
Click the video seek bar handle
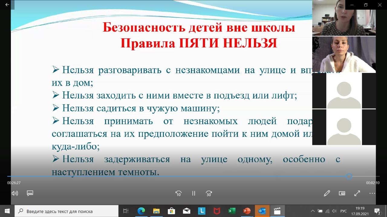pyautogui.click(x=349, y=176)
